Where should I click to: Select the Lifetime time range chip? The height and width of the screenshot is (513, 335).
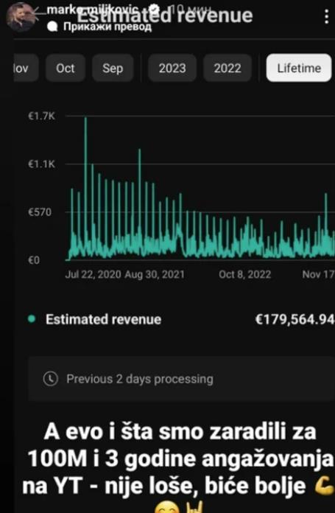[x=299, y=68]
